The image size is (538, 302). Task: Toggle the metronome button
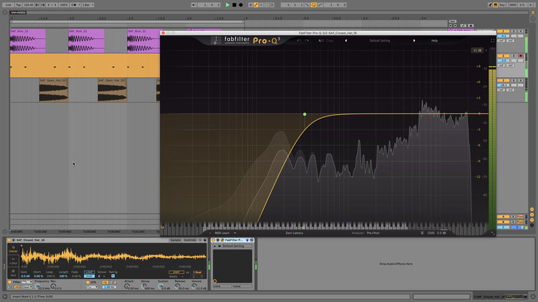tap(74, 5)
